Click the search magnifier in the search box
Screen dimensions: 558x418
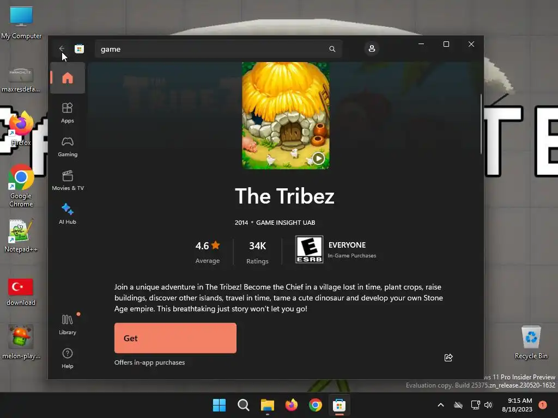[332, 48]
